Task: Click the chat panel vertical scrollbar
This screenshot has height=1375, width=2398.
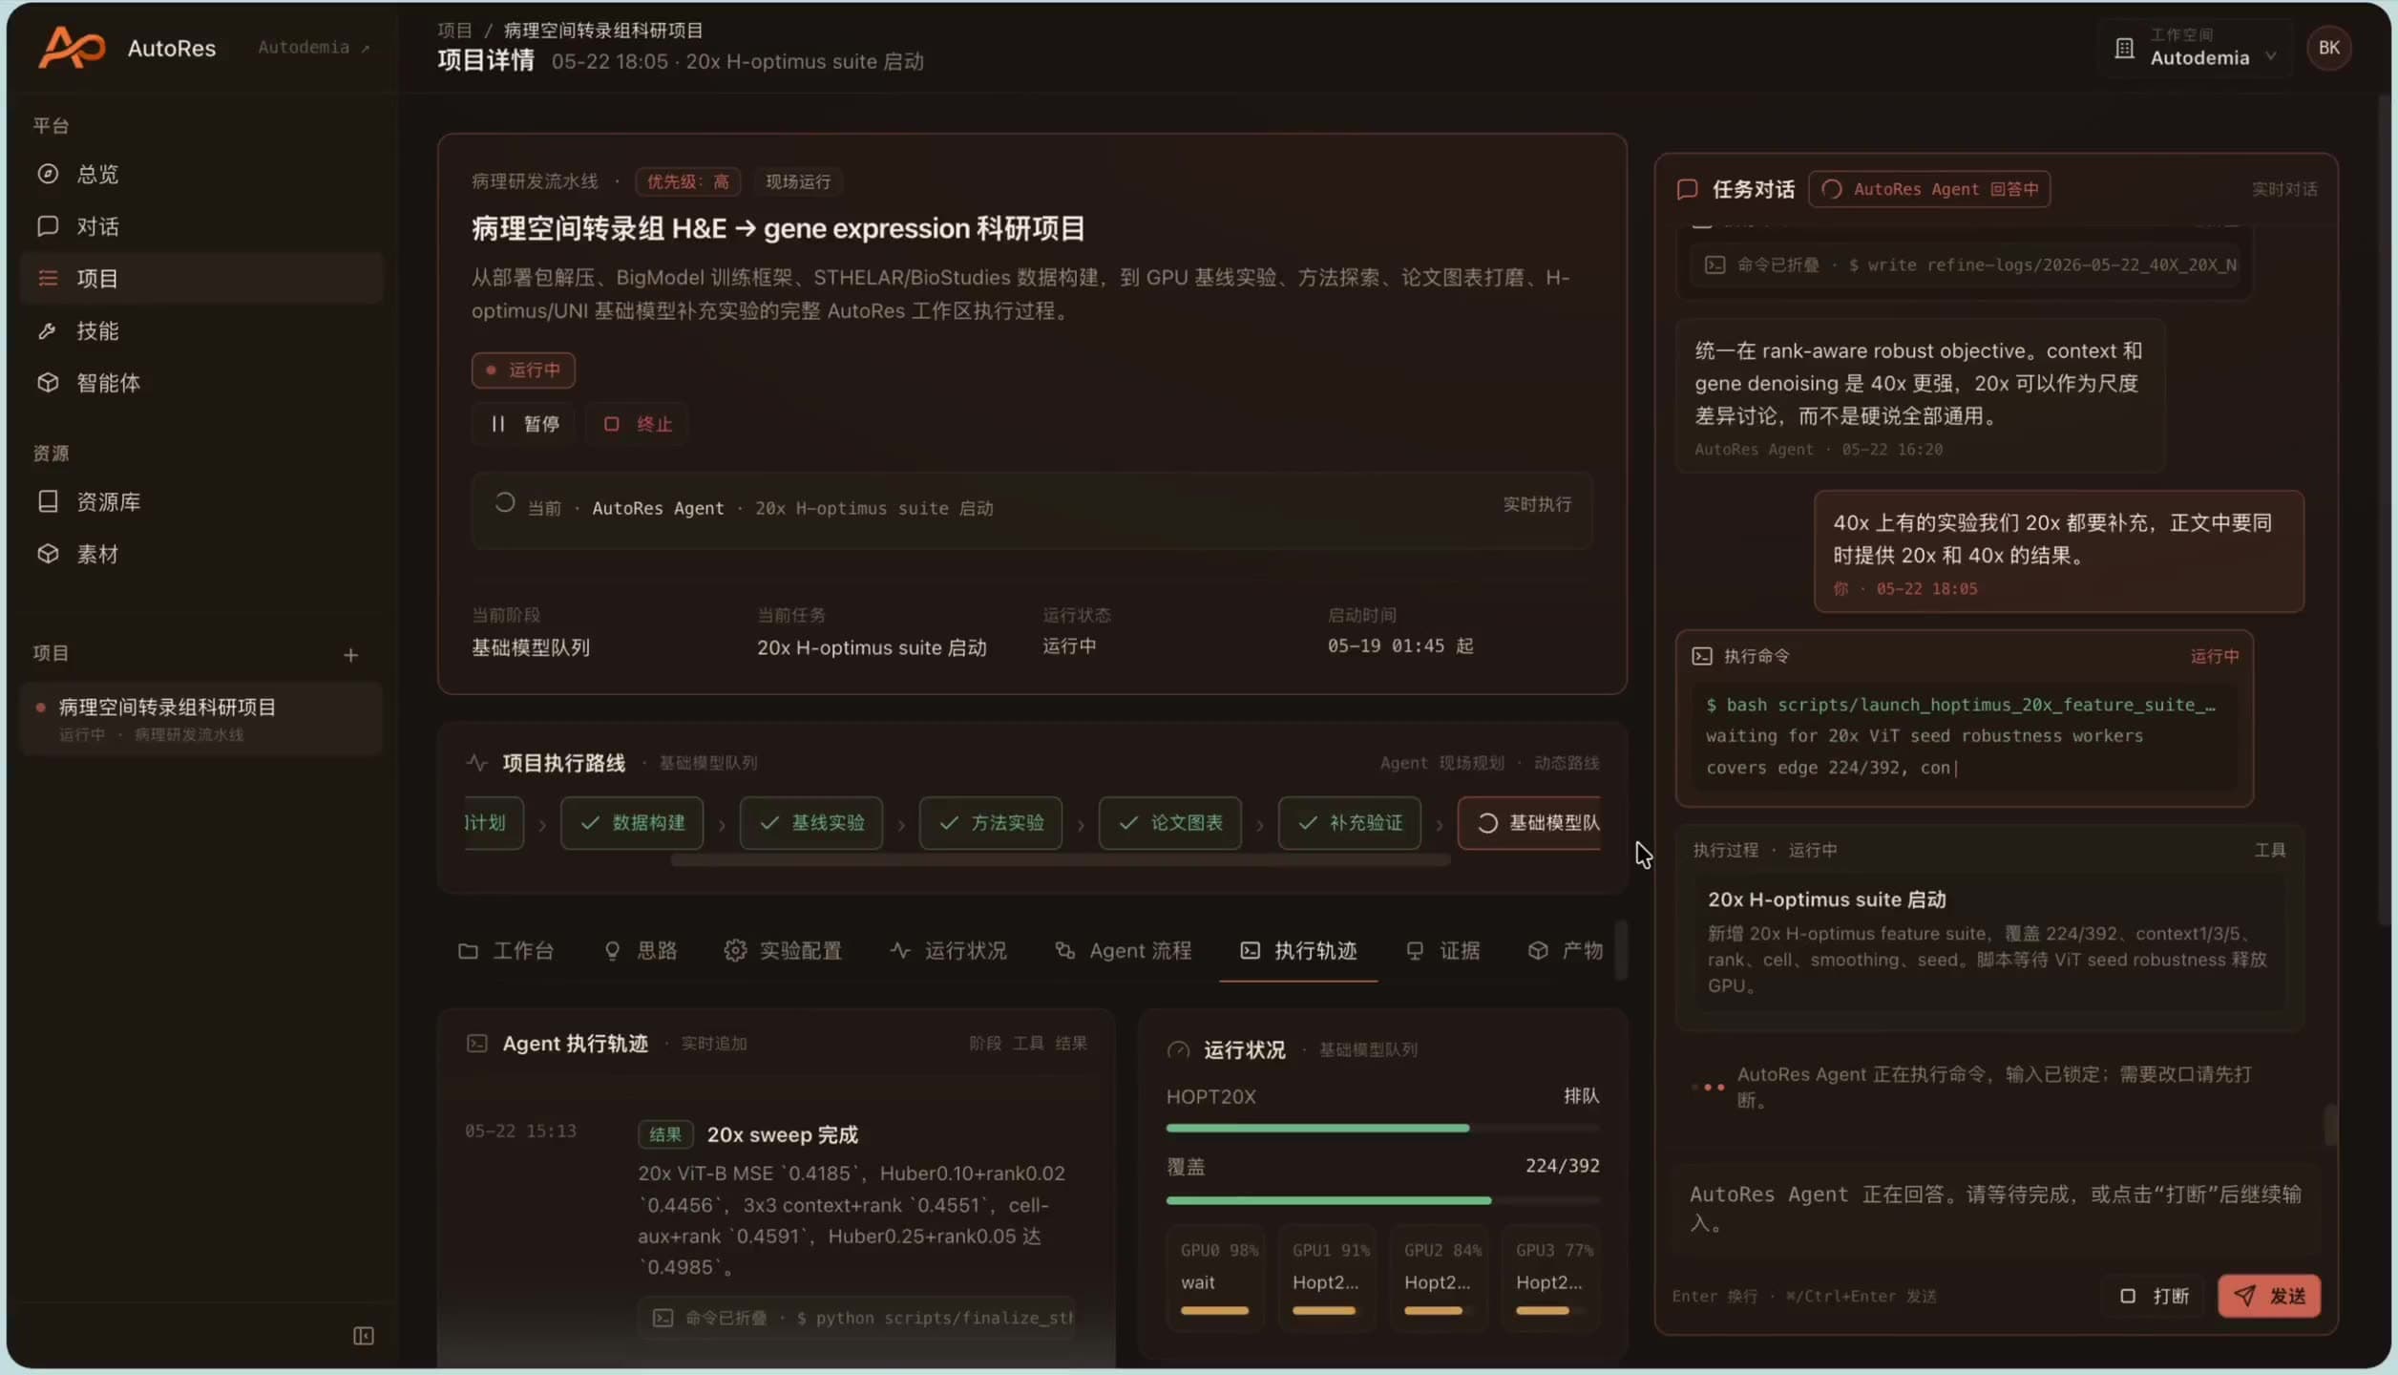Action: click(x=2330, y=1125)
